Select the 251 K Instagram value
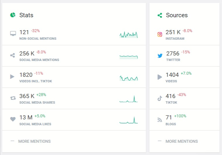Screen dimensions: 222x155 click(x=173, y=32)
